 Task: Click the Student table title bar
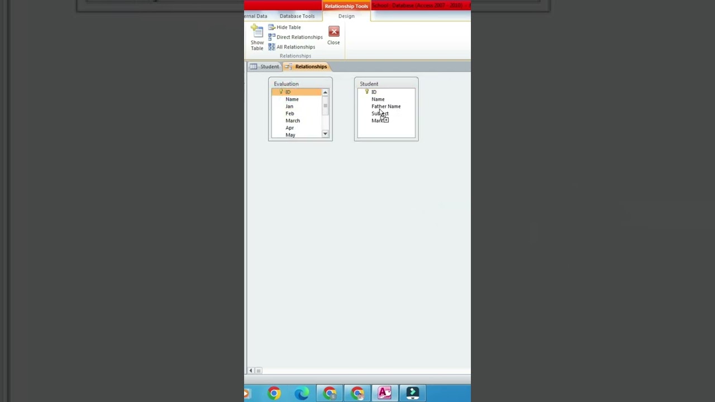point(386,84)
